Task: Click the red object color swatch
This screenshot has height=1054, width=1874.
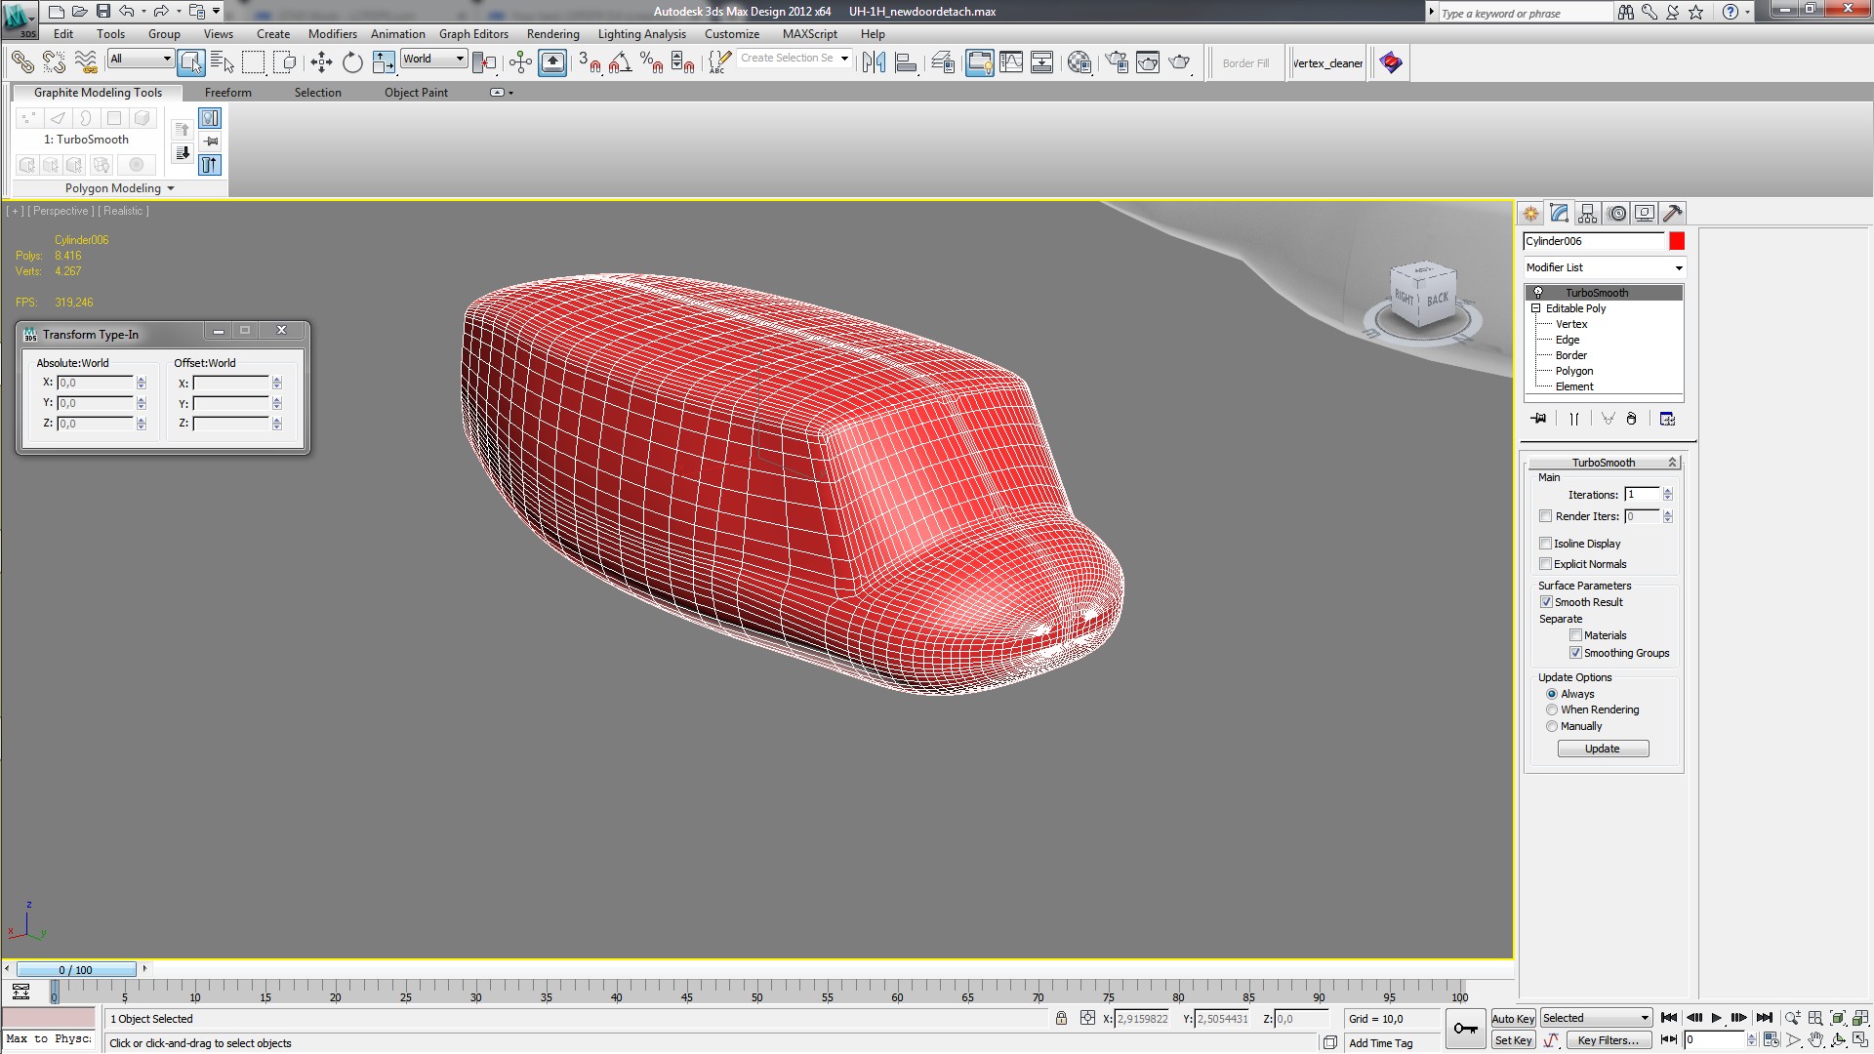Action: point(1677,241)
